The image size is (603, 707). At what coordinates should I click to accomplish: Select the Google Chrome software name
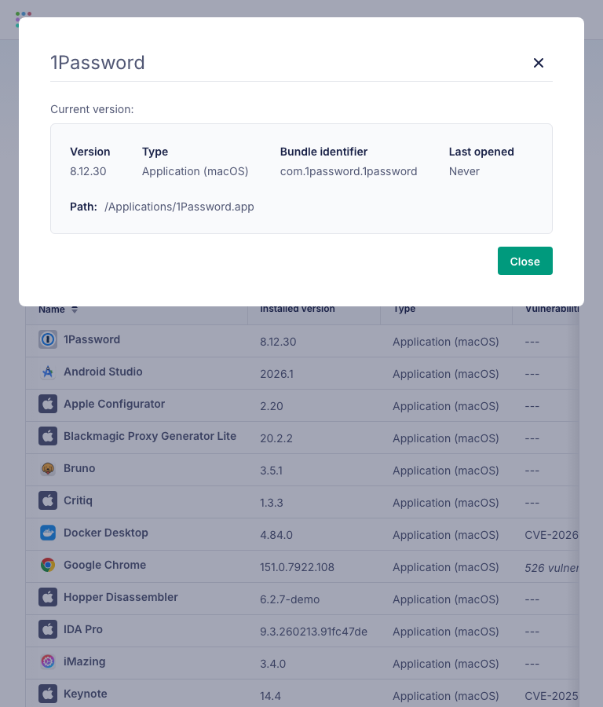[104, 565]
